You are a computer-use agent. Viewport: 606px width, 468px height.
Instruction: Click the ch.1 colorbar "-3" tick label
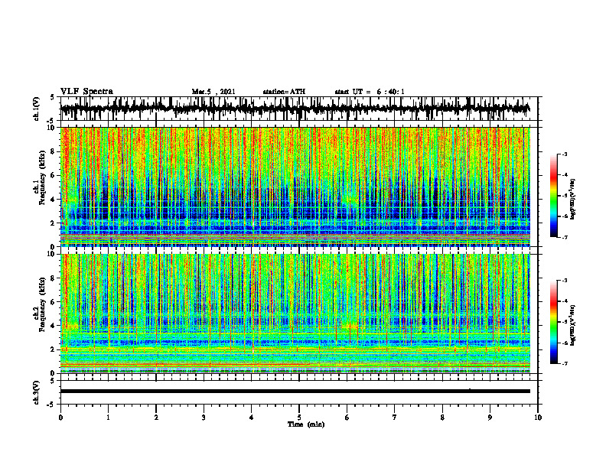(x=565, y=154)
